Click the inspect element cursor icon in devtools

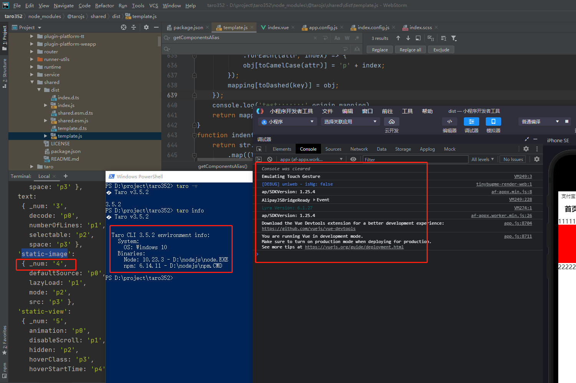(259, 149)
